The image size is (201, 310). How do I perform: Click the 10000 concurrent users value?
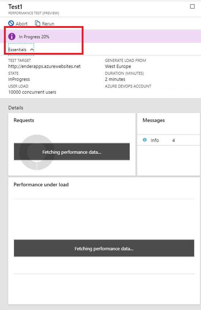click(x=32, y=92)
